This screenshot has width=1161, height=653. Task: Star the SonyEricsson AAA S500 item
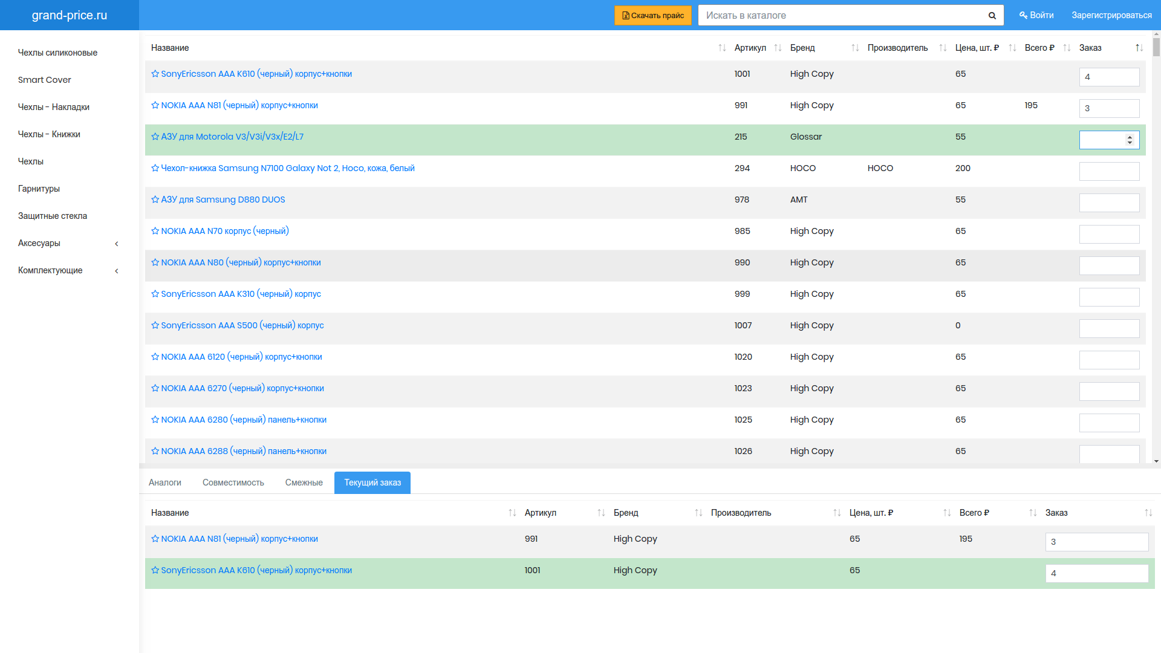point(155,325)
